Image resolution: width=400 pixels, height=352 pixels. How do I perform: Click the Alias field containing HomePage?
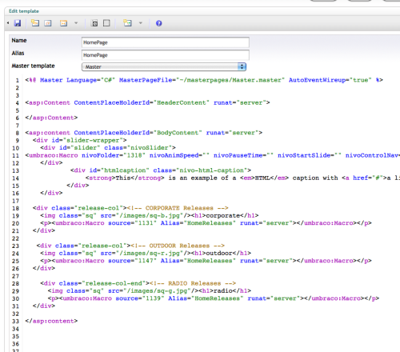(x=166, y=55)
